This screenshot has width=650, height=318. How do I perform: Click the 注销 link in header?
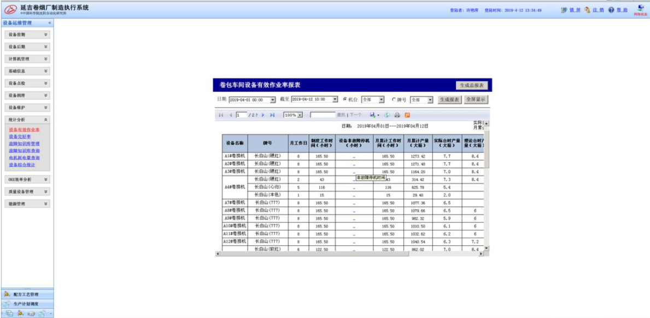pos(598,10)
